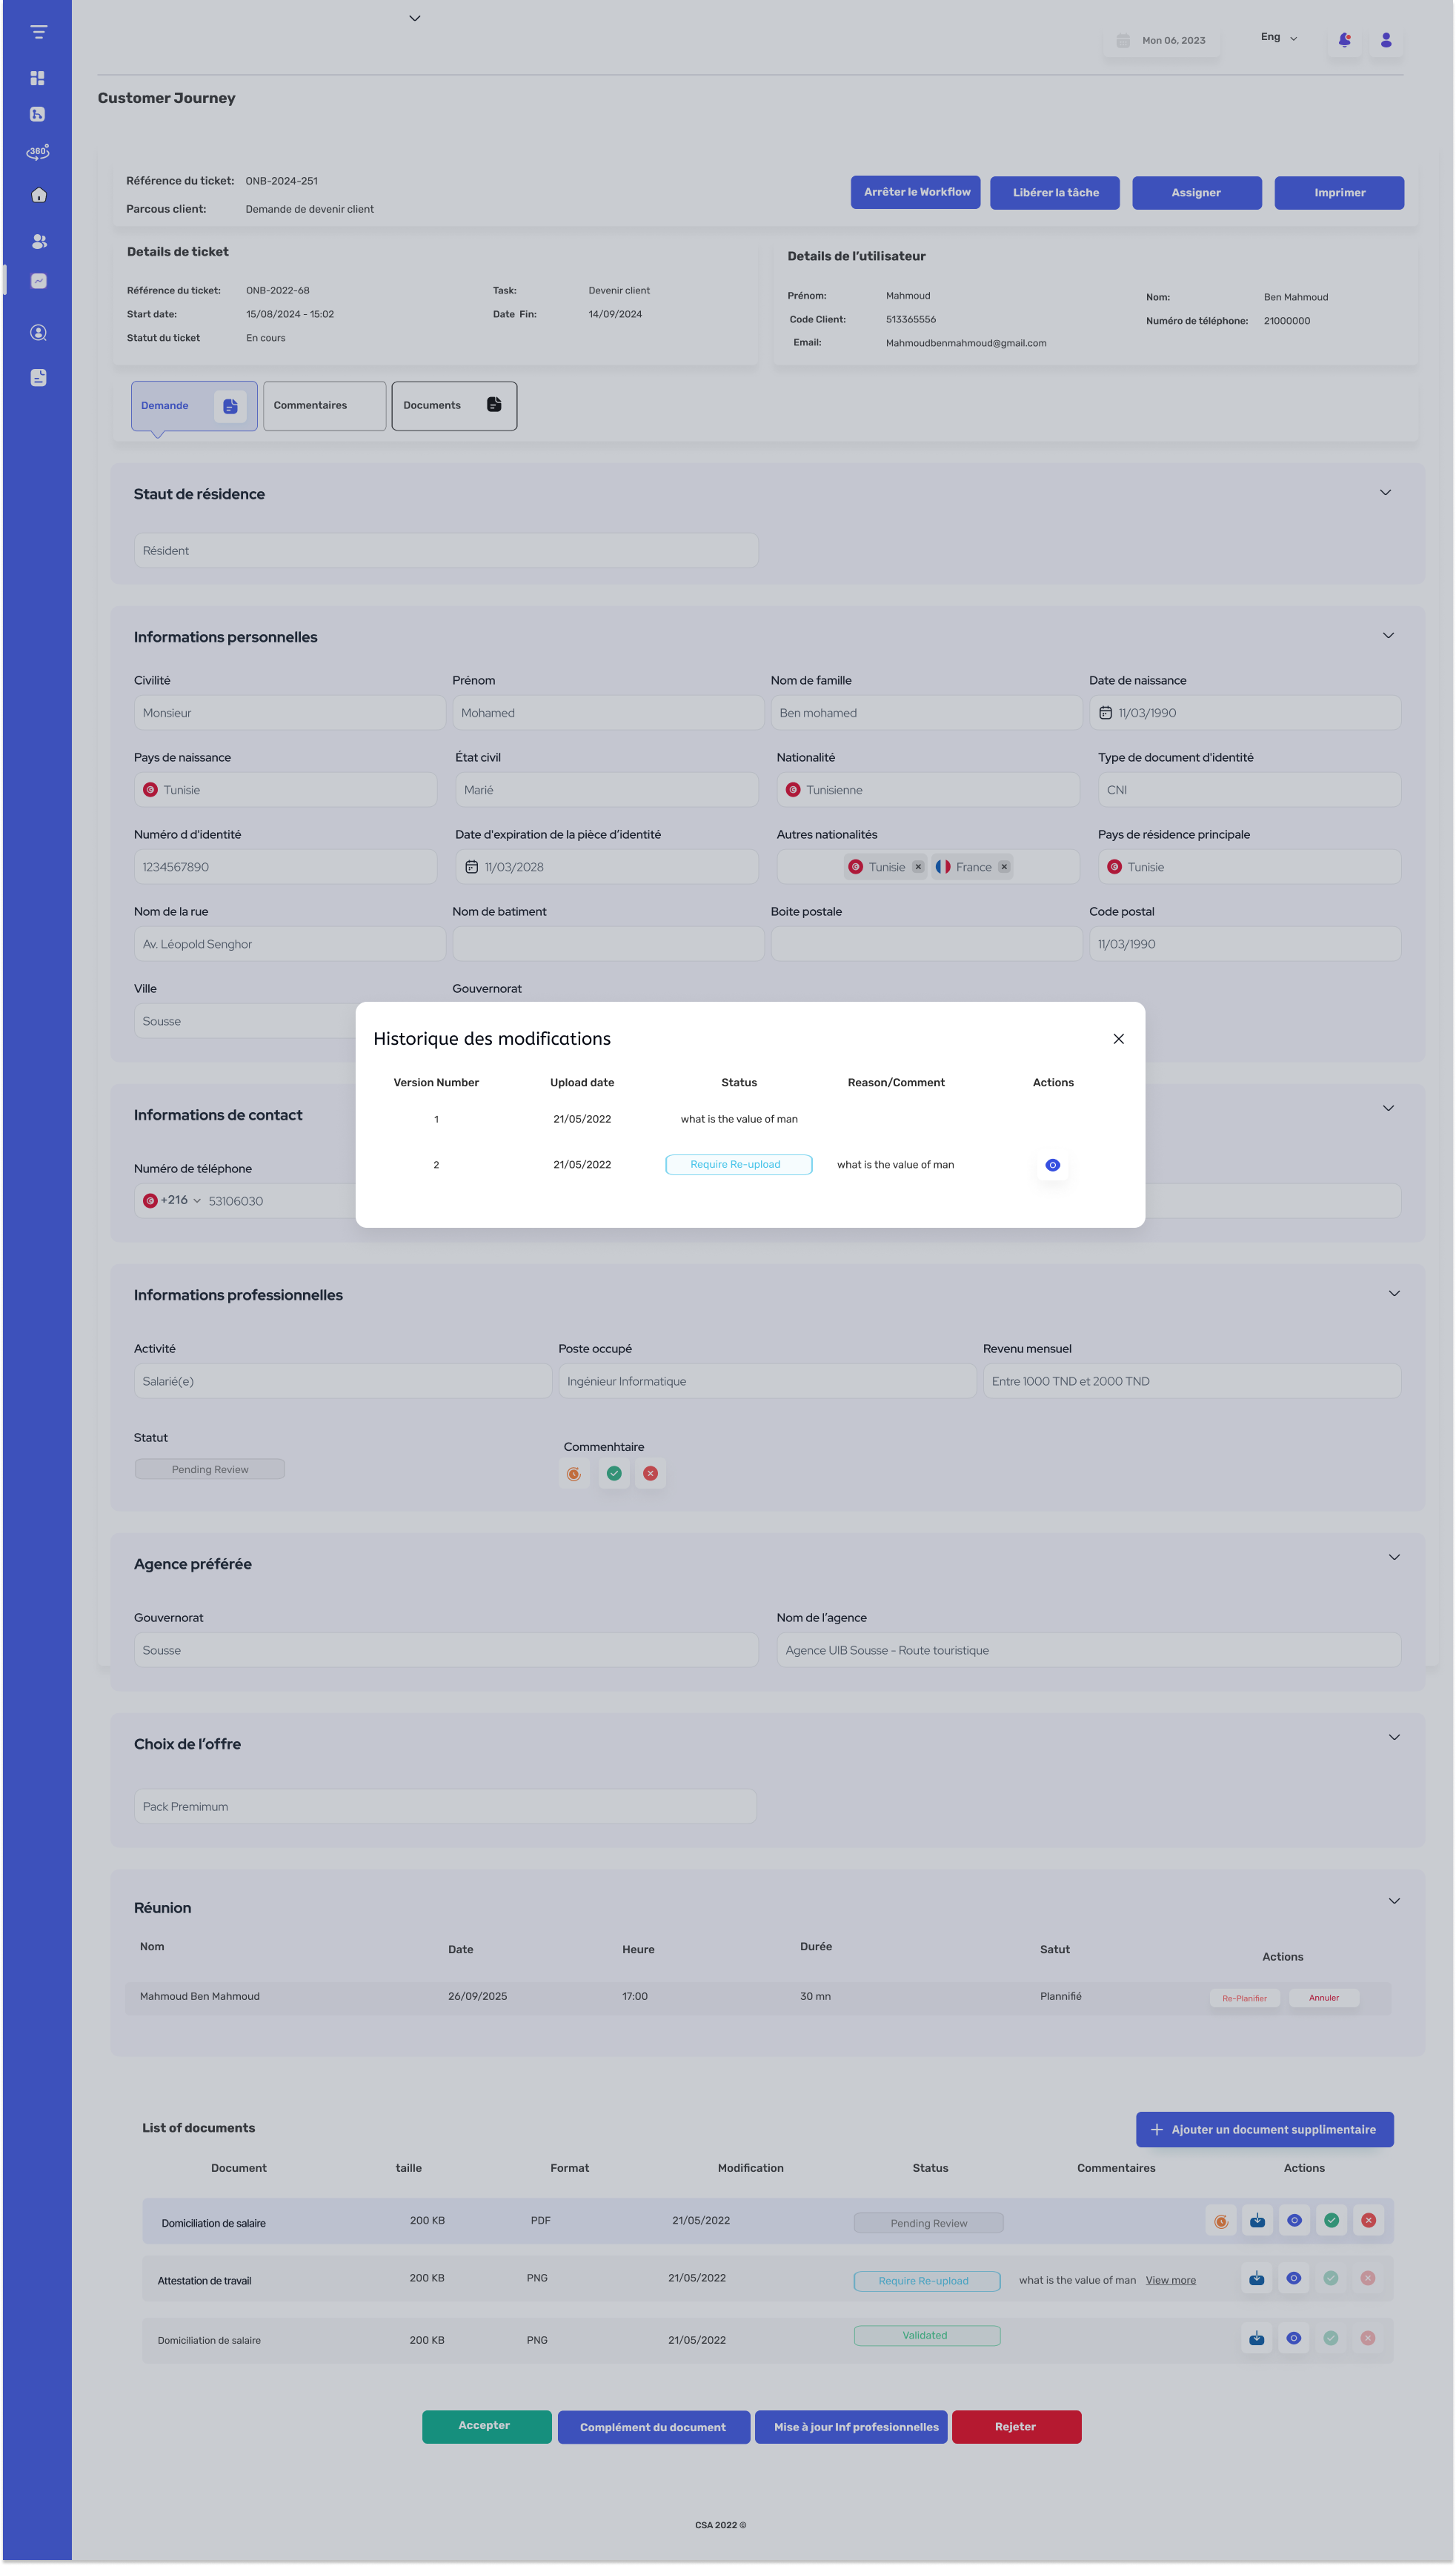Click the home icon in sidebar

point(39,195)
